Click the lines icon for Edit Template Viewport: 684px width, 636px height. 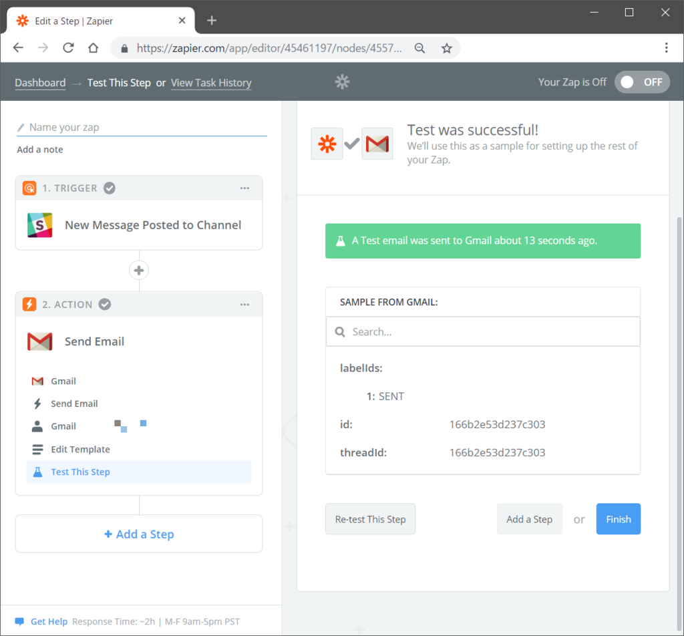(37, 450)
